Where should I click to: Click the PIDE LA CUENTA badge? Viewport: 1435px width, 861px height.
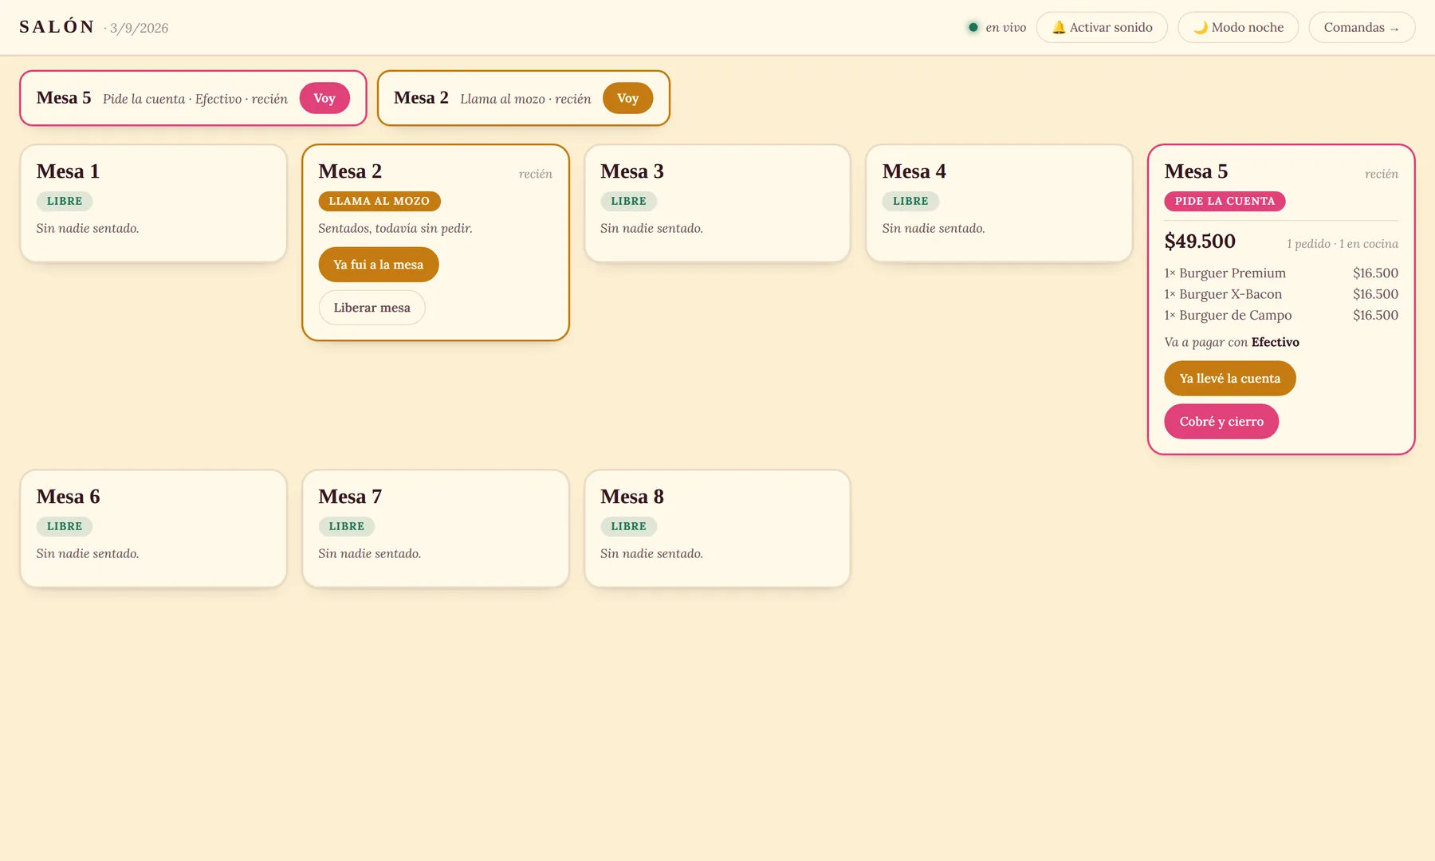pyautogui.click(x=1225, y=202)
